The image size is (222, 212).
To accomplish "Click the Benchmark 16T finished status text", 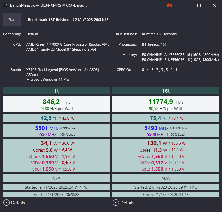I will click(68, 20).
